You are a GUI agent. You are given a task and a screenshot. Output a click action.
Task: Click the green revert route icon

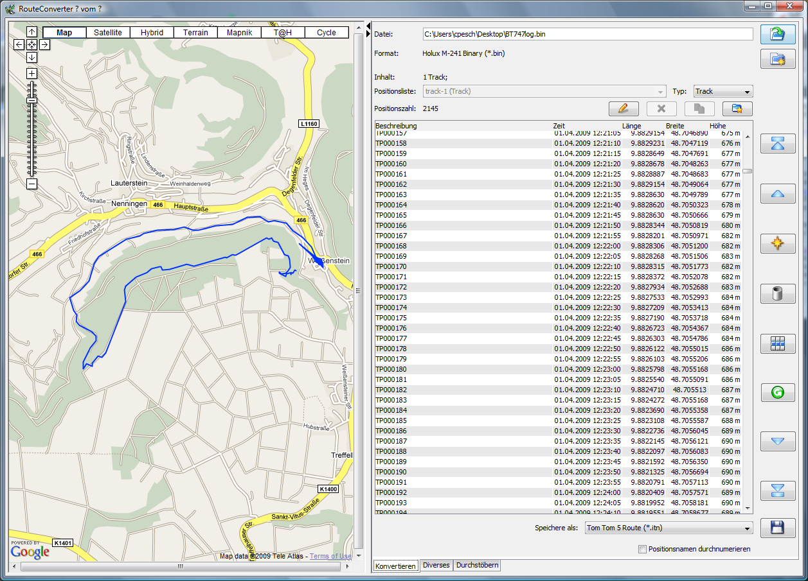[777, 392]
